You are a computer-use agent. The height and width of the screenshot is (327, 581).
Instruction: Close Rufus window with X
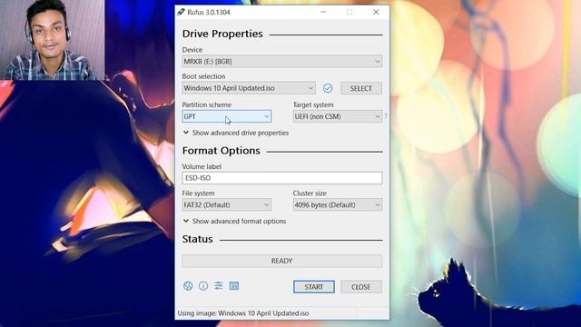376,12
